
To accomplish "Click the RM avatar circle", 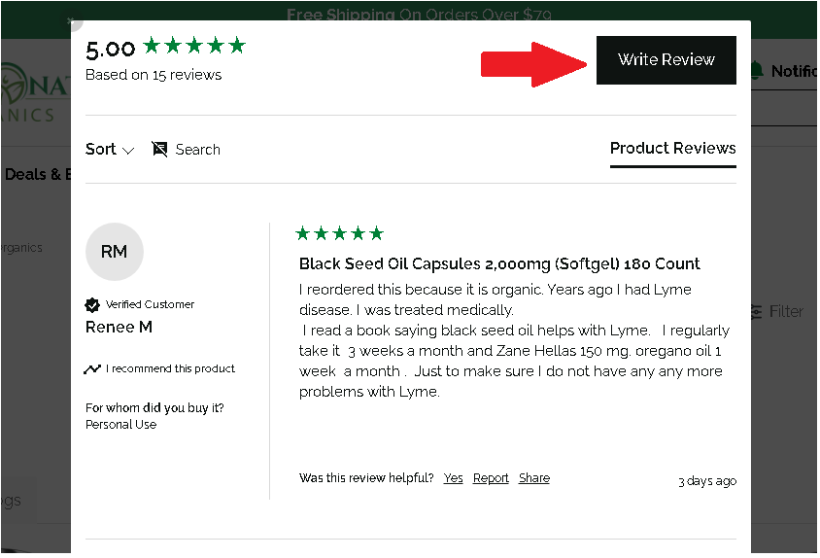I will 114,252.
